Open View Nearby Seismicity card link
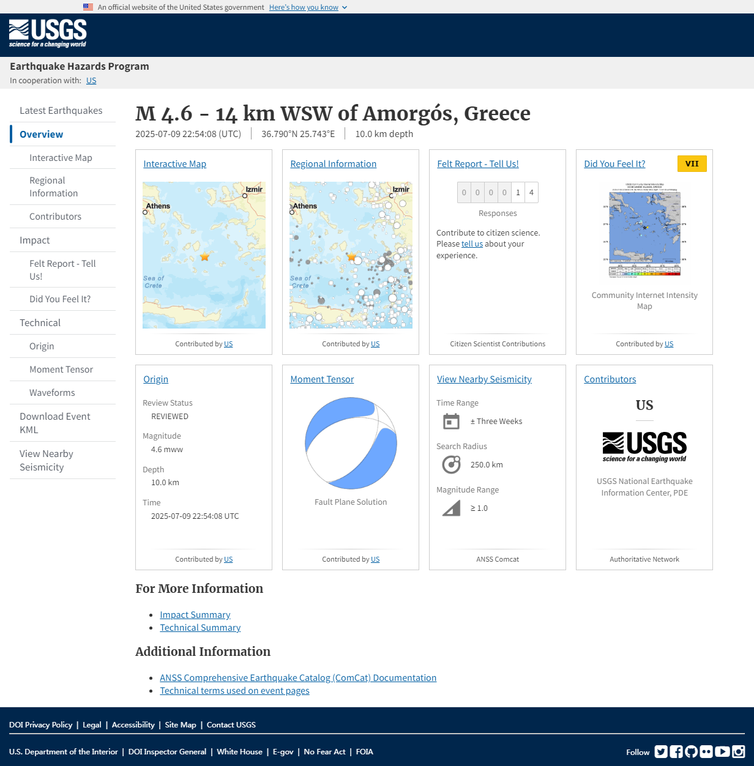The height and width of the screenshot is (766, 754). pos(484,379)
